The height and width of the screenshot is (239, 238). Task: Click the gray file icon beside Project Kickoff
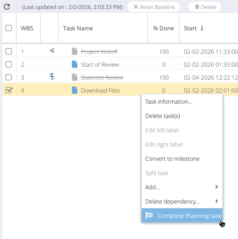tap(75, 51)
